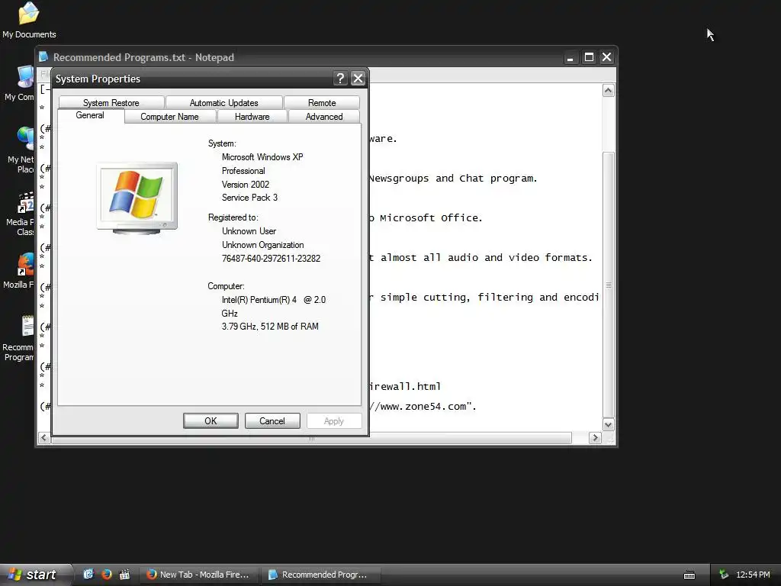Switch to the System Restore tab

111,103
